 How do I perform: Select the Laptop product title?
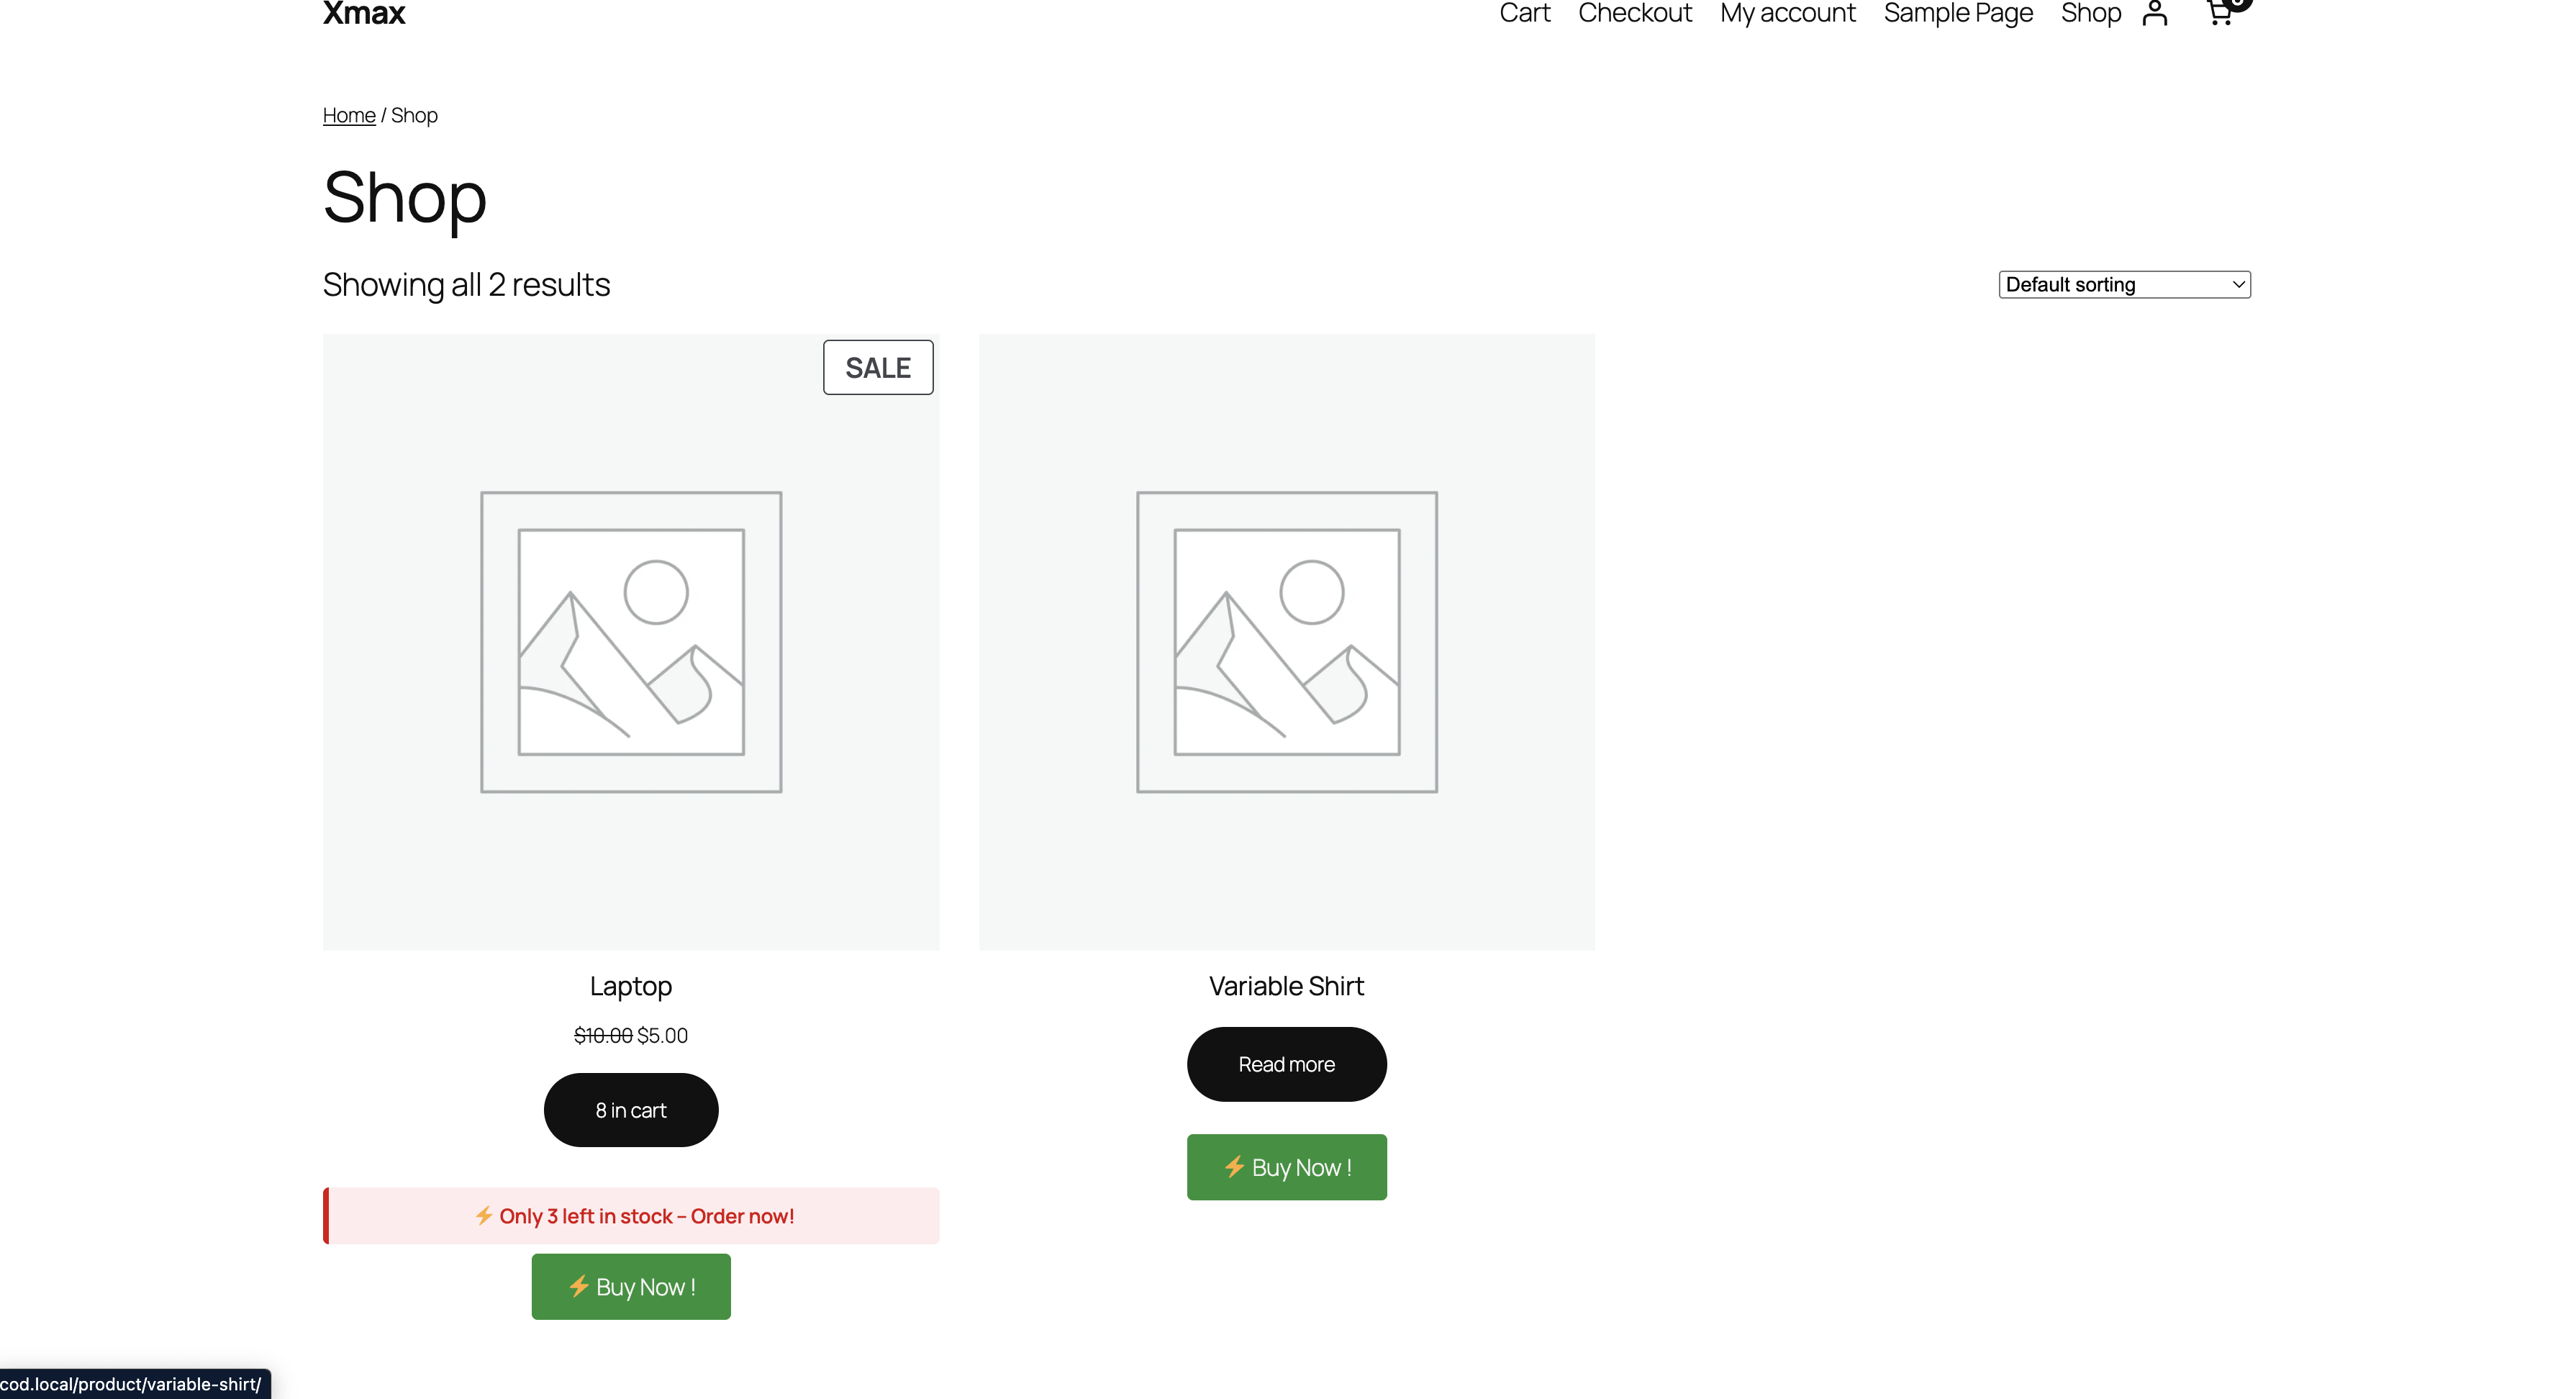(630, 986)
